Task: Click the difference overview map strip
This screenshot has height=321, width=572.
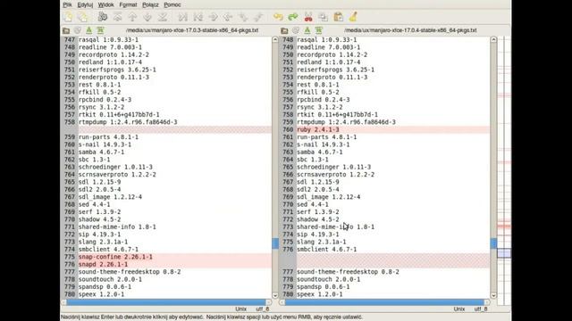Action: coord(504,170)
